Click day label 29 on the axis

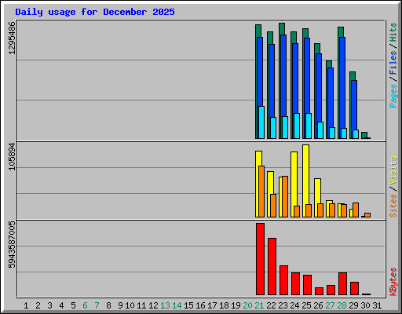pos(353,305)
